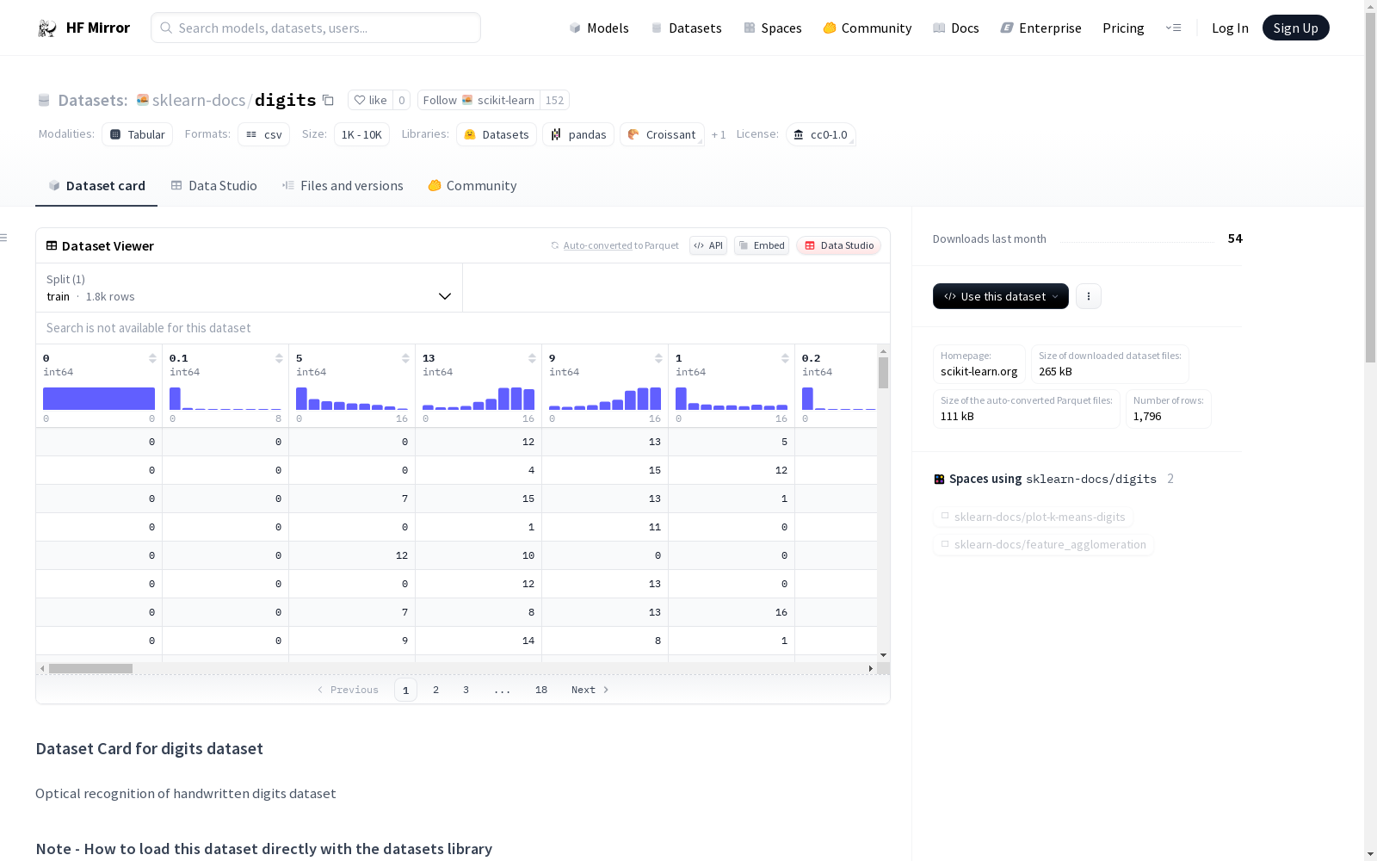Screen dimensions: 1377x861
Task: Expand the Use this dataset dropdown
Action: (x=1000, y=296)
